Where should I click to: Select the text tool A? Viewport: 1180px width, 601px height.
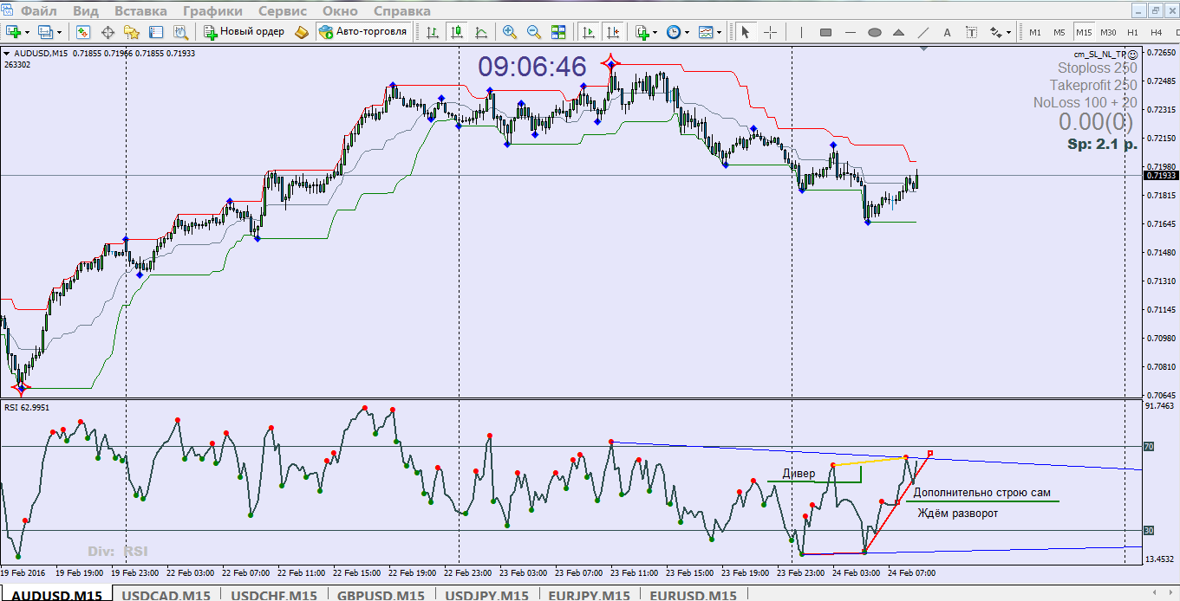click(948, 32)
